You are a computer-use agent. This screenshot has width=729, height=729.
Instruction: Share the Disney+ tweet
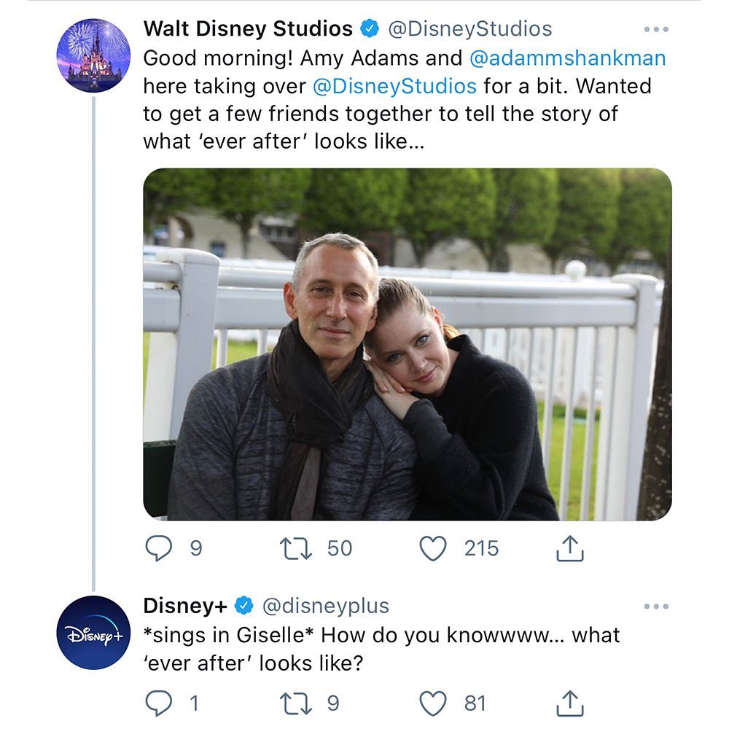tap(570, 703)
